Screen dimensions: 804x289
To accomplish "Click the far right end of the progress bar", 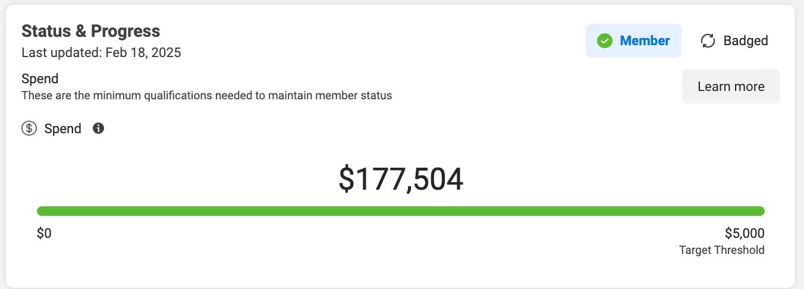I will point(761,211).
